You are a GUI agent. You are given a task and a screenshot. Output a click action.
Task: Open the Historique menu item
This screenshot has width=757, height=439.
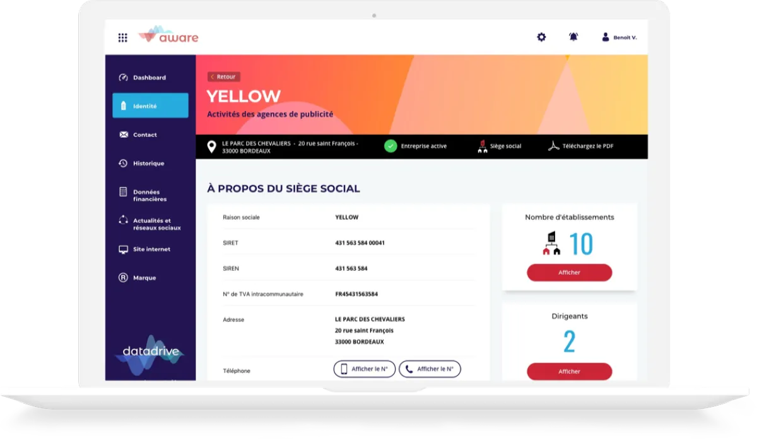(x=150, y=163)
